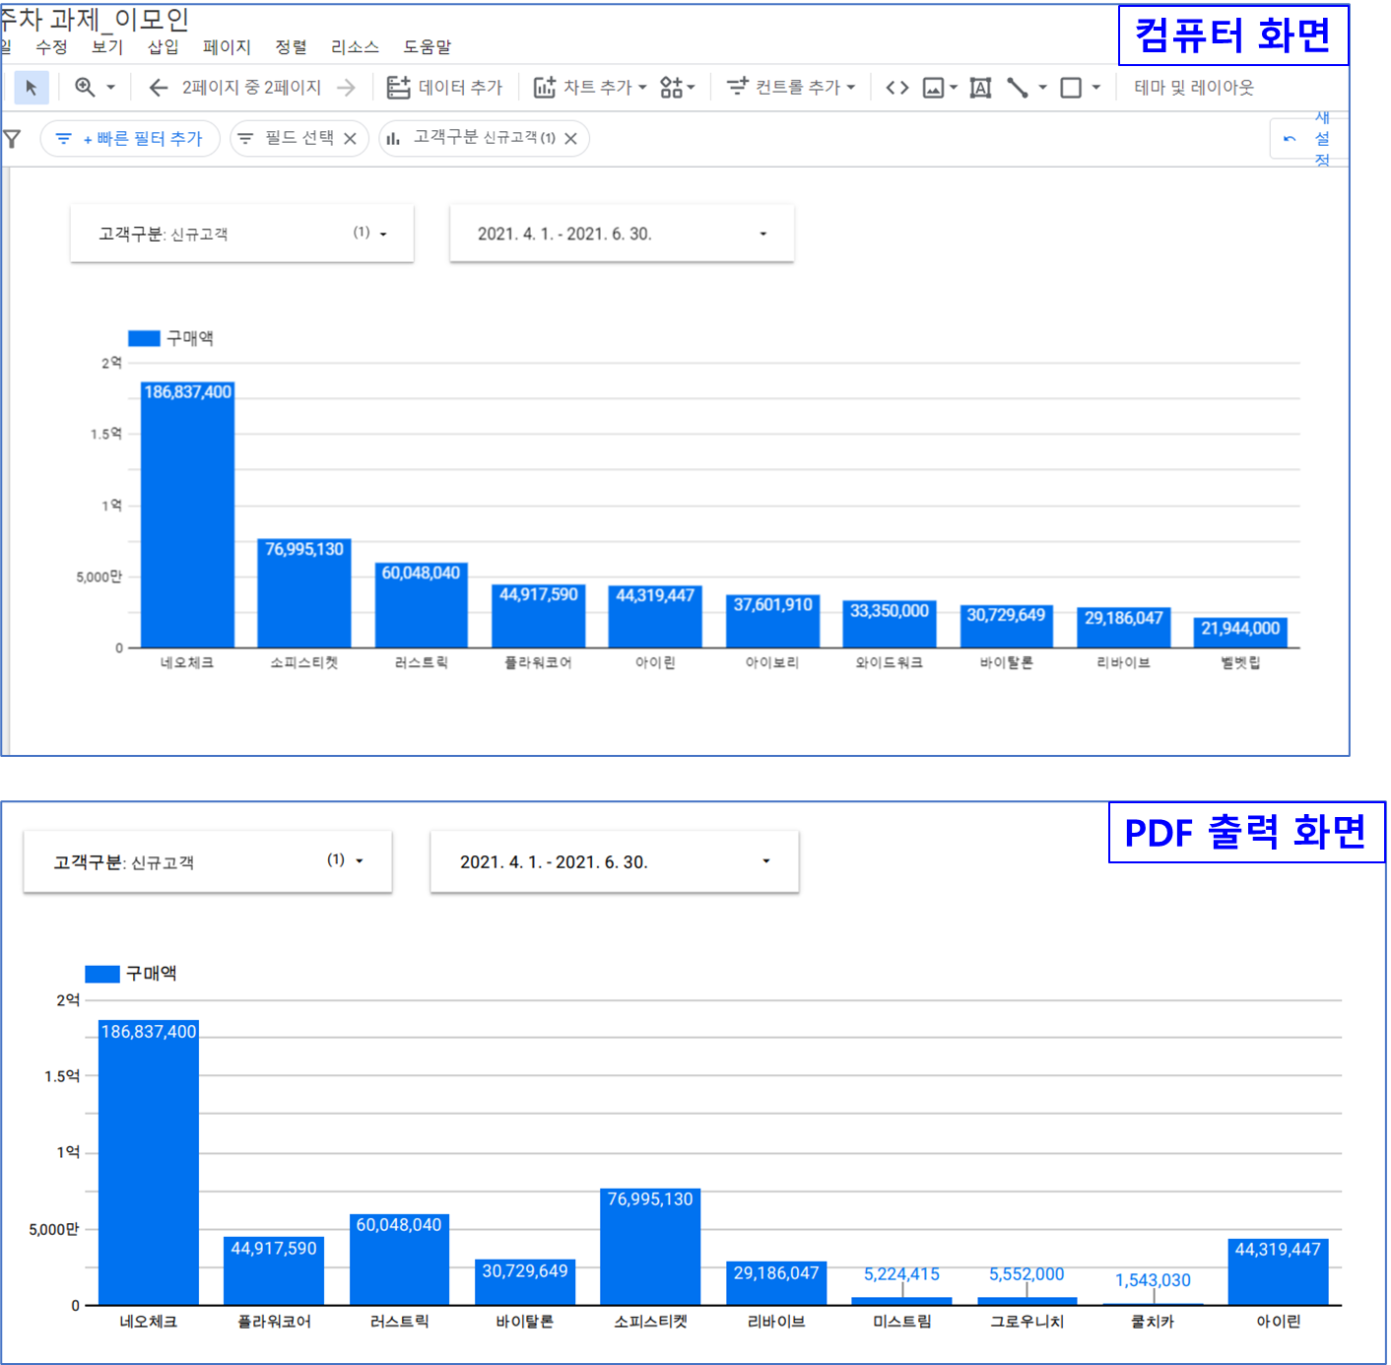Click the 쿨치카 axis label in PDF chart
The height and width of the screenshot is (1365, 1391).
(1153, 1322)
